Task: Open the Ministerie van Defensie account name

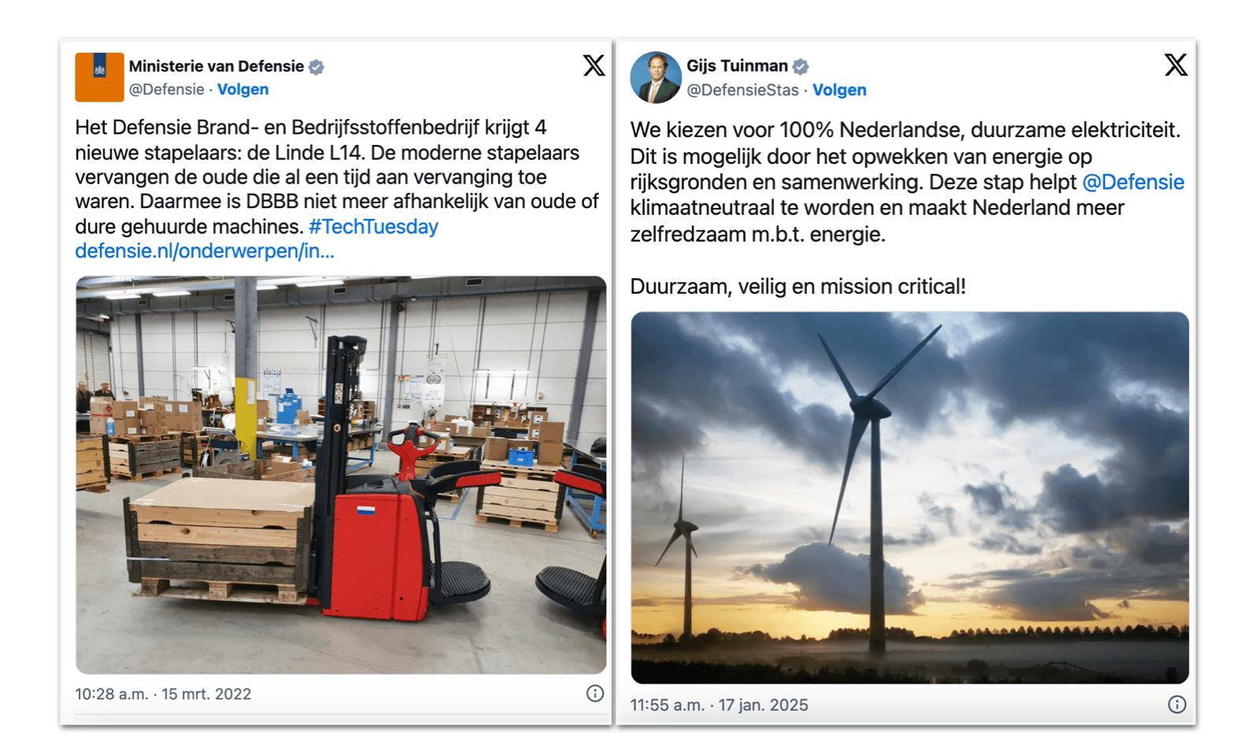Action: (216, 66)
